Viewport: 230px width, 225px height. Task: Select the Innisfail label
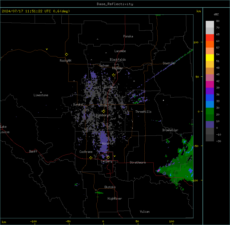click(x=111, y=87)
